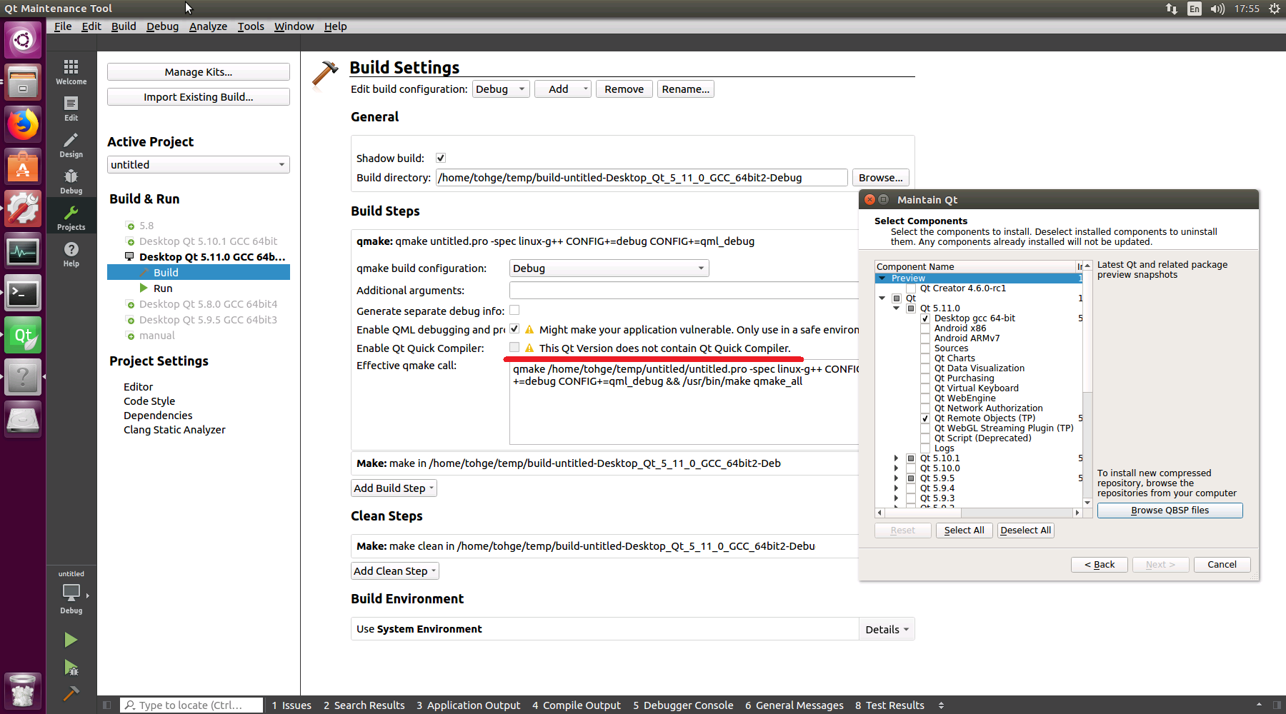
Task: Click Start Debugging run icon
Action: (x=71, y=668)
